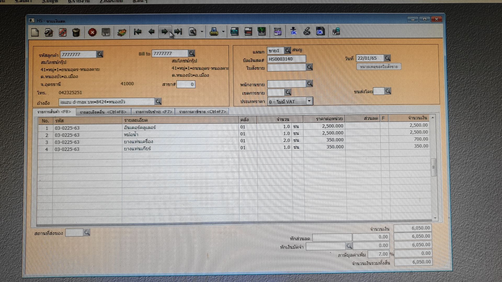502x282 pixels.
Task: Click the edit document toolbar icon
Action: point(49,32)
